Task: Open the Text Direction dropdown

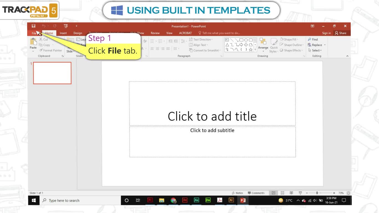Action: [x=201, y=39]
